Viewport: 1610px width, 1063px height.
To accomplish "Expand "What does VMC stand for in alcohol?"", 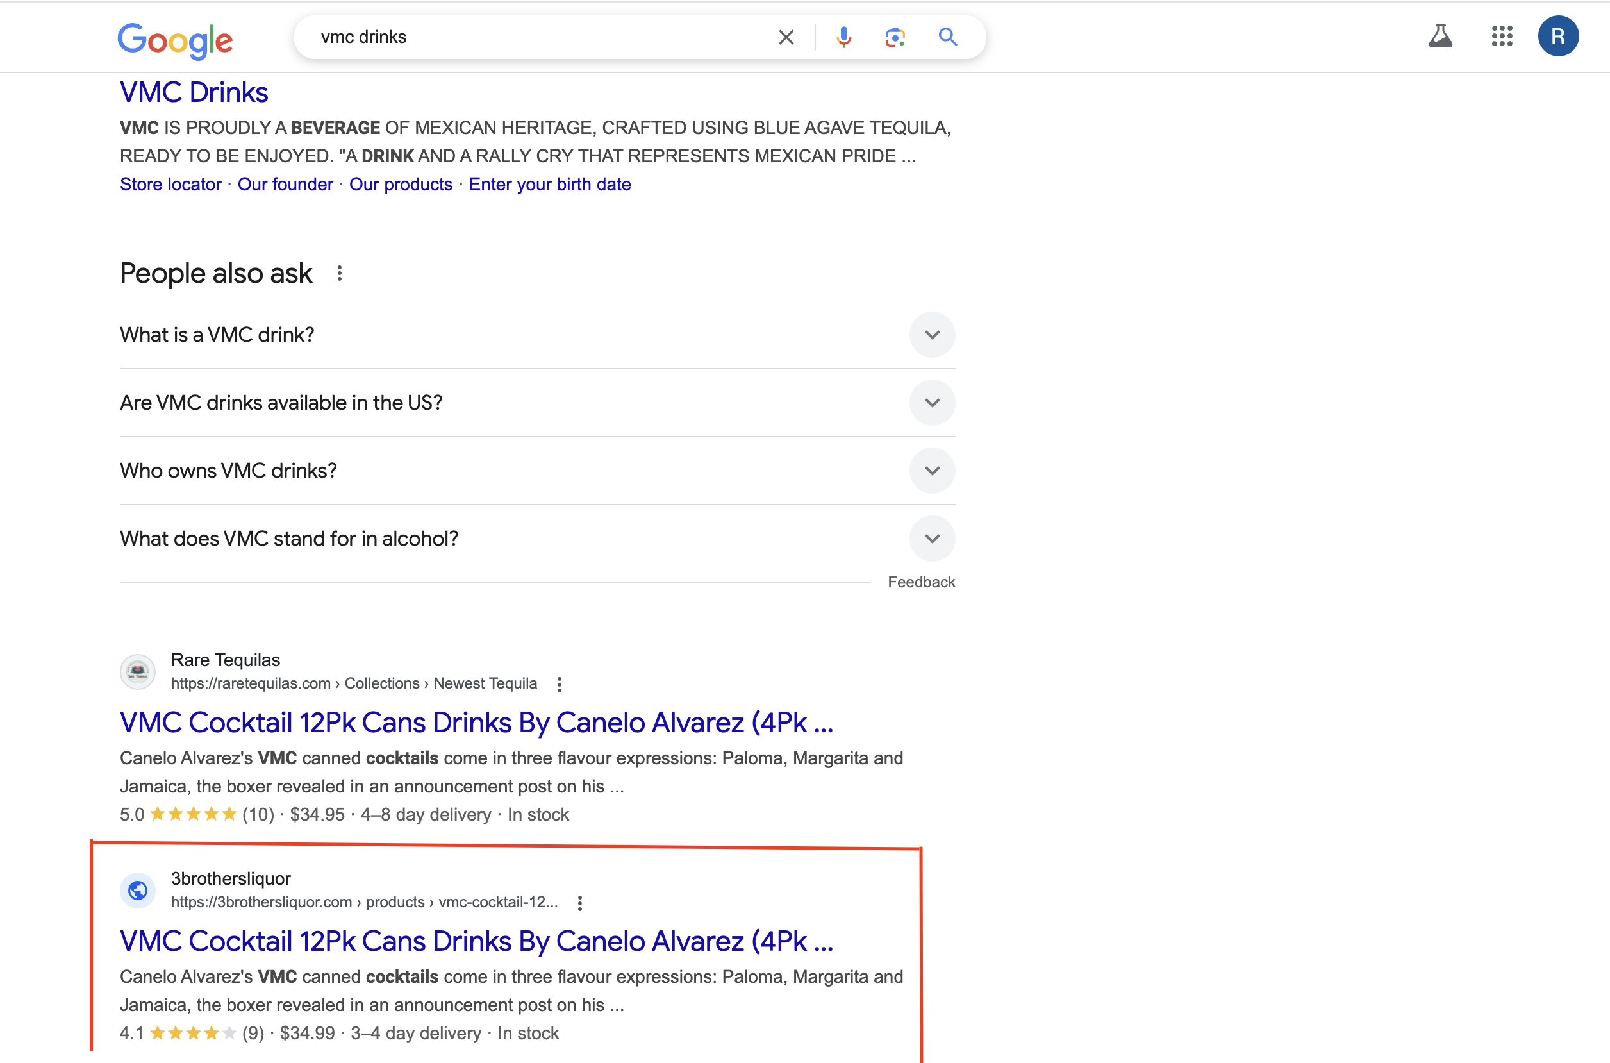I will pos(932,539).
